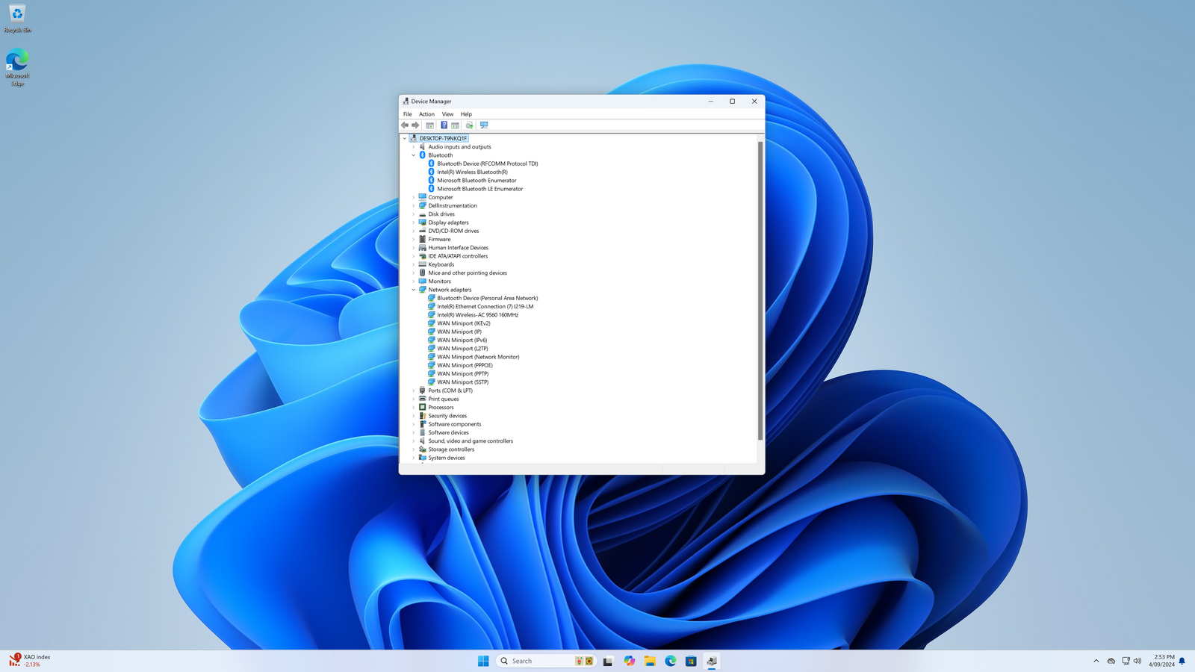Viewport: 1195px width, 672px height.
Task: Click the Bluetooth category icon
Action: point(423,155)
